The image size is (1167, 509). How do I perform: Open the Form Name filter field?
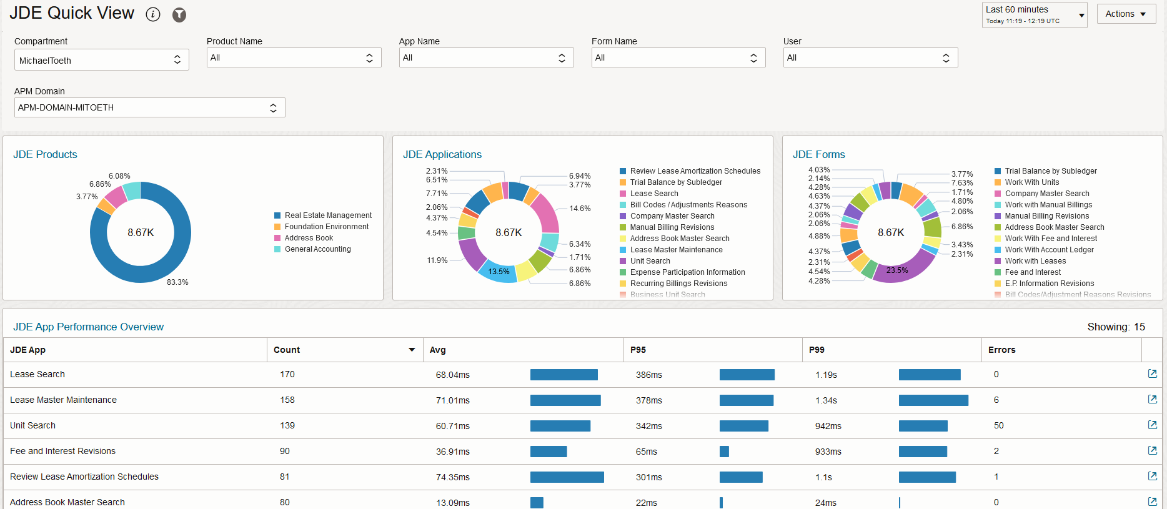point(678,57)
